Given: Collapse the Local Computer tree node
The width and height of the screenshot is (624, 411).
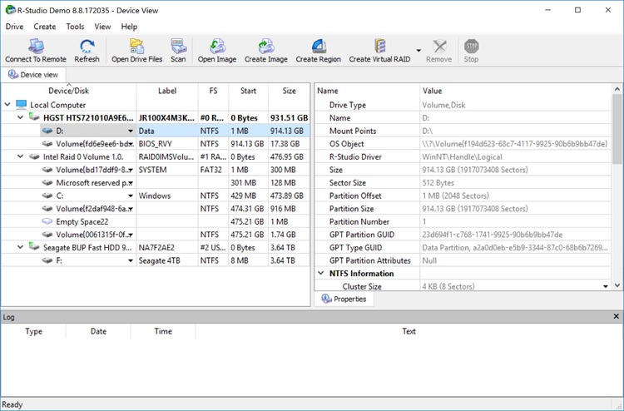Looking at the screenshot, I should click(7, 105).
